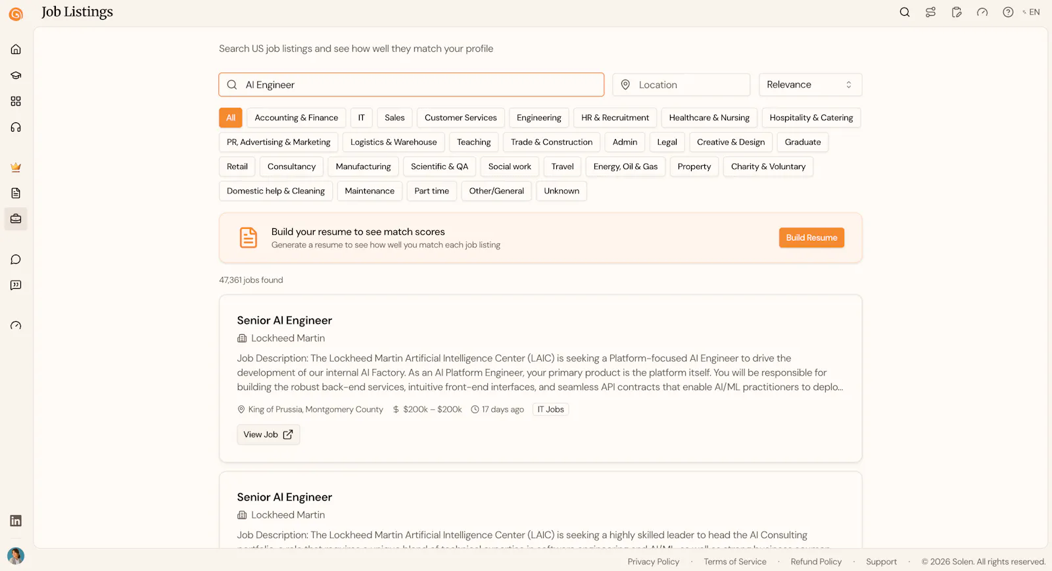
Task: Open the headphones icon in sidebar
Action: [x=16, y=127]
